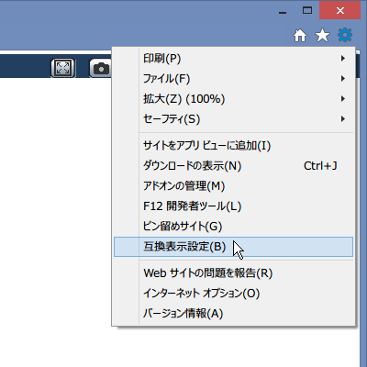Close the browser window

(x=339, y=10)
